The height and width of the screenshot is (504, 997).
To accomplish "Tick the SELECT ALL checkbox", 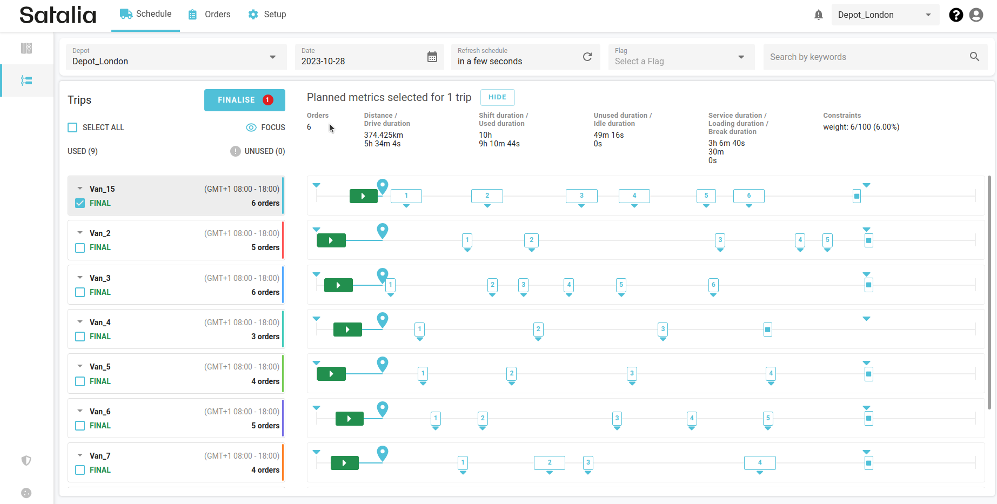I will [72, 127].
